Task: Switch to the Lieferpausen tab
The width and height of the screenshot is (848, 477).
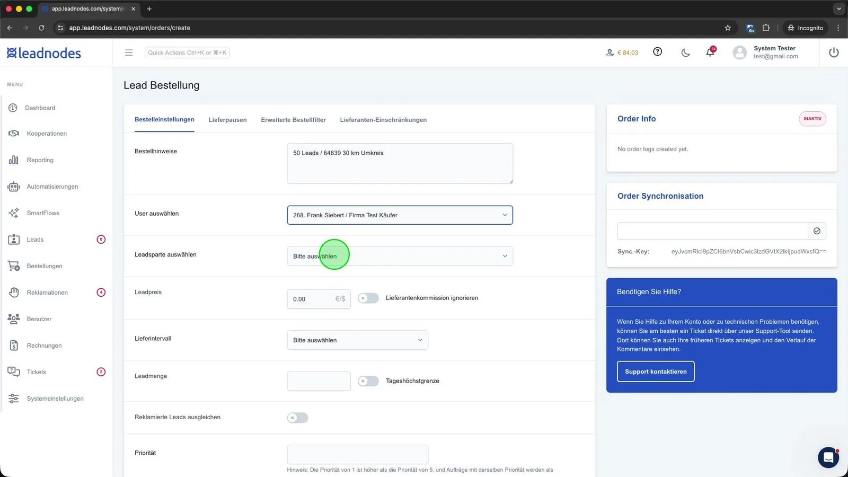Action: (227, 120)
